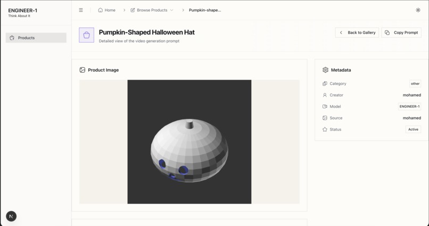Select the Creator value 'mohamed'
This screenshot has height=226, width=429.
click(x=412, y=95)
